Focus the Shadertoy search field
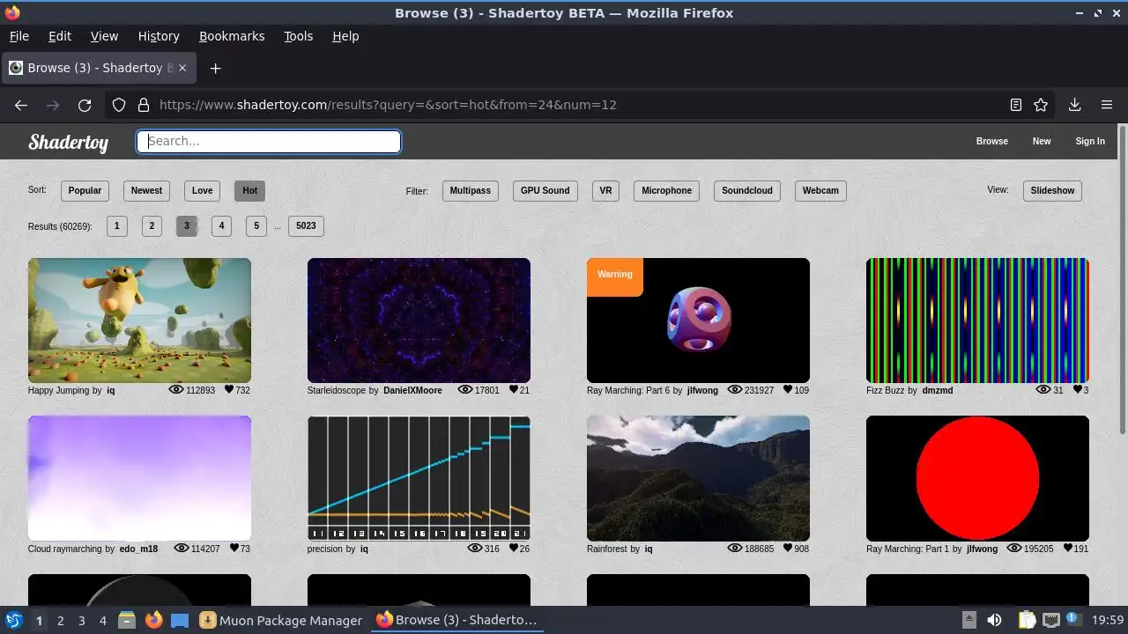 [269, 142]
